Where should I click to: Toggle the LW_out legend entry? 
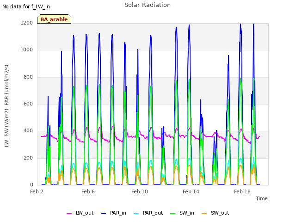[x=80, y=213]
